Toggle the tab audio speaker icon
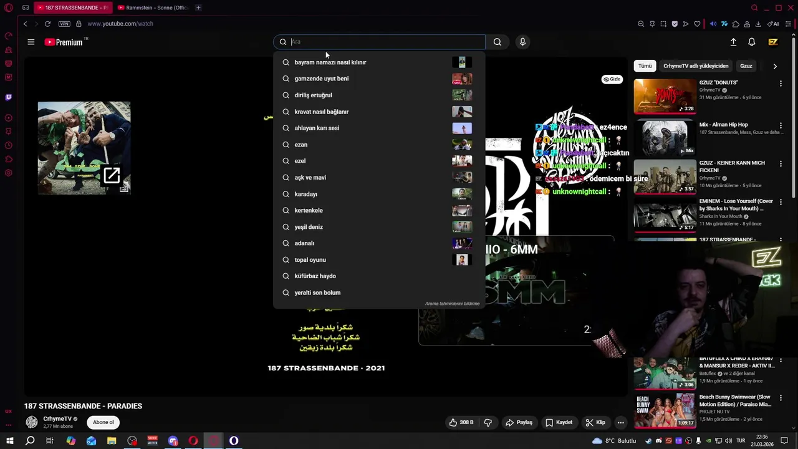Screen dimensions: 798x449 click(x=713, y=24)
